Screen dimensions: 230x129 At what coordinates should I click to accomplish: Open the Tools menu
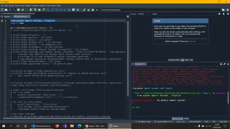[x=49, y=6]
